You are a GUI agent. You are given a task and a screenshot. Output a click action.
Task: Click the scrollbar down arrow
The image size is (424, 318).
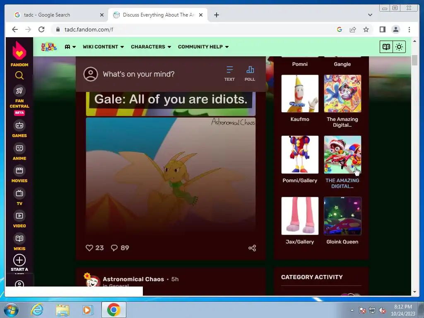coord(414,292)
